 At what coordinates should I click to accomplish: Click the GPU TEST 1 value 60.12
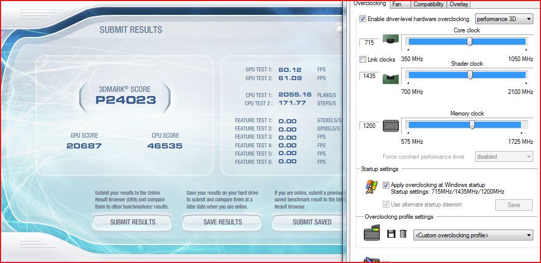[290, 70]
